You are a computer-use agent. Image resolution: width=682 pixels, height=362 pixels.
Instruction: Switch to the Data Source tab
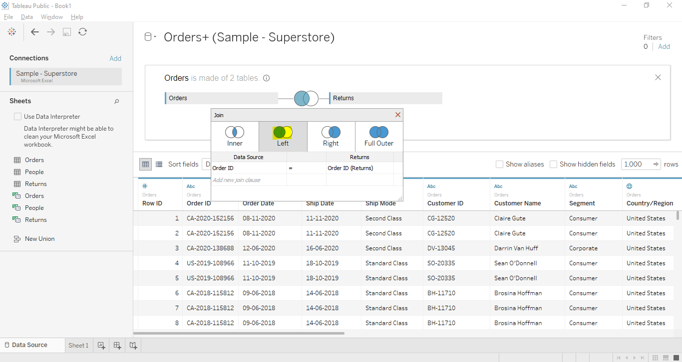tap(32, 345)
